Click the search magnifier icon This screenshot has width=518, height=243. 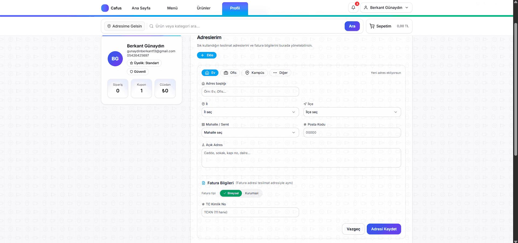tap(151, 26)
